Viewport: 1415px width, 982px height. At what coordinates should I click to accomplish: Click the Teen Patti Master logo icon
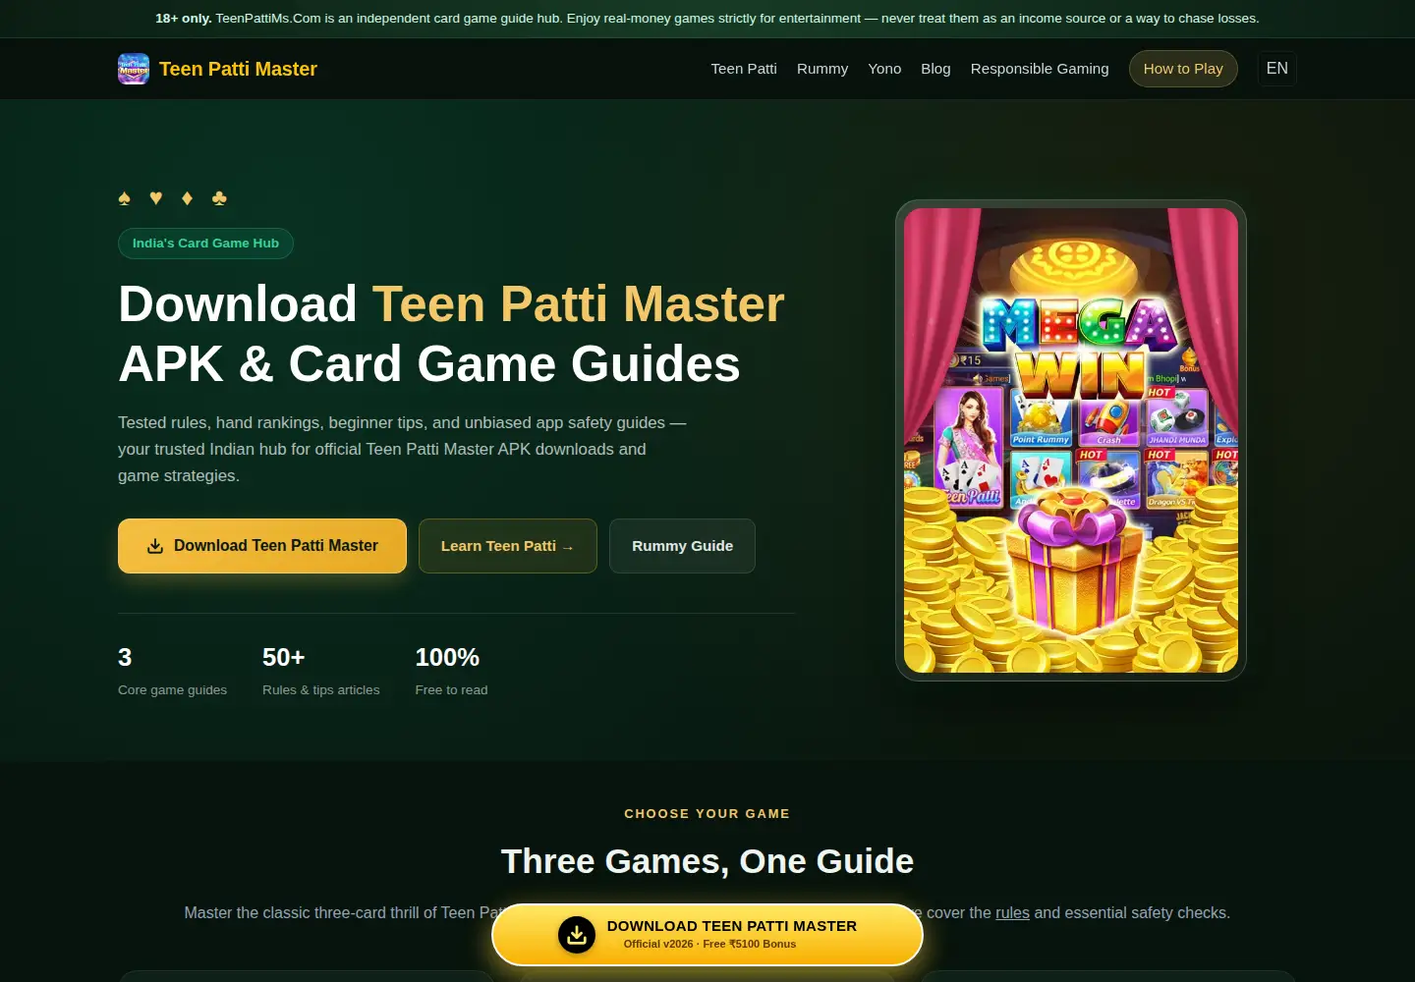click(134, 69)
